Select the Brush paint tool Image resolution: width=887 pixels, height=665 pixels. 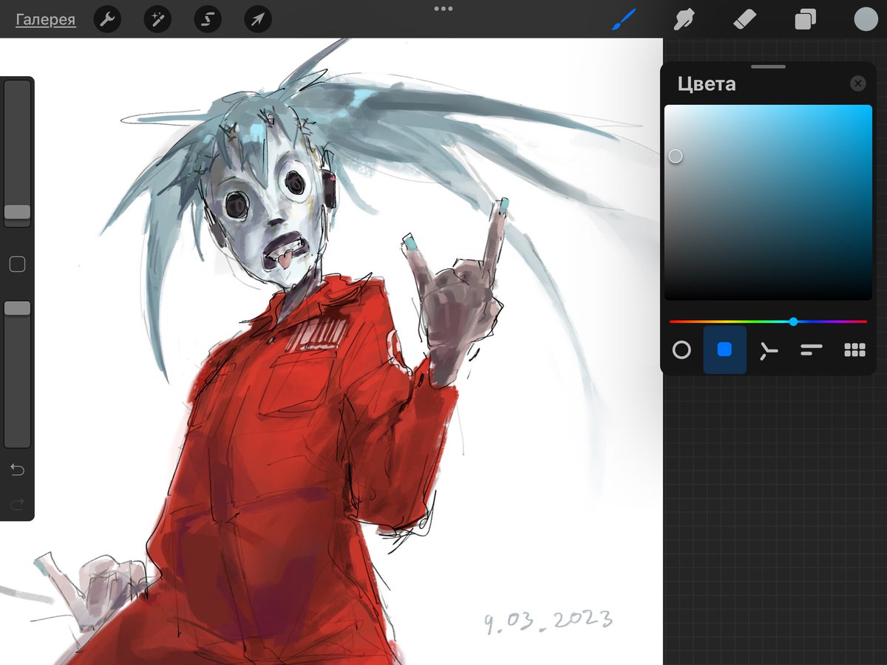(625, 19)
